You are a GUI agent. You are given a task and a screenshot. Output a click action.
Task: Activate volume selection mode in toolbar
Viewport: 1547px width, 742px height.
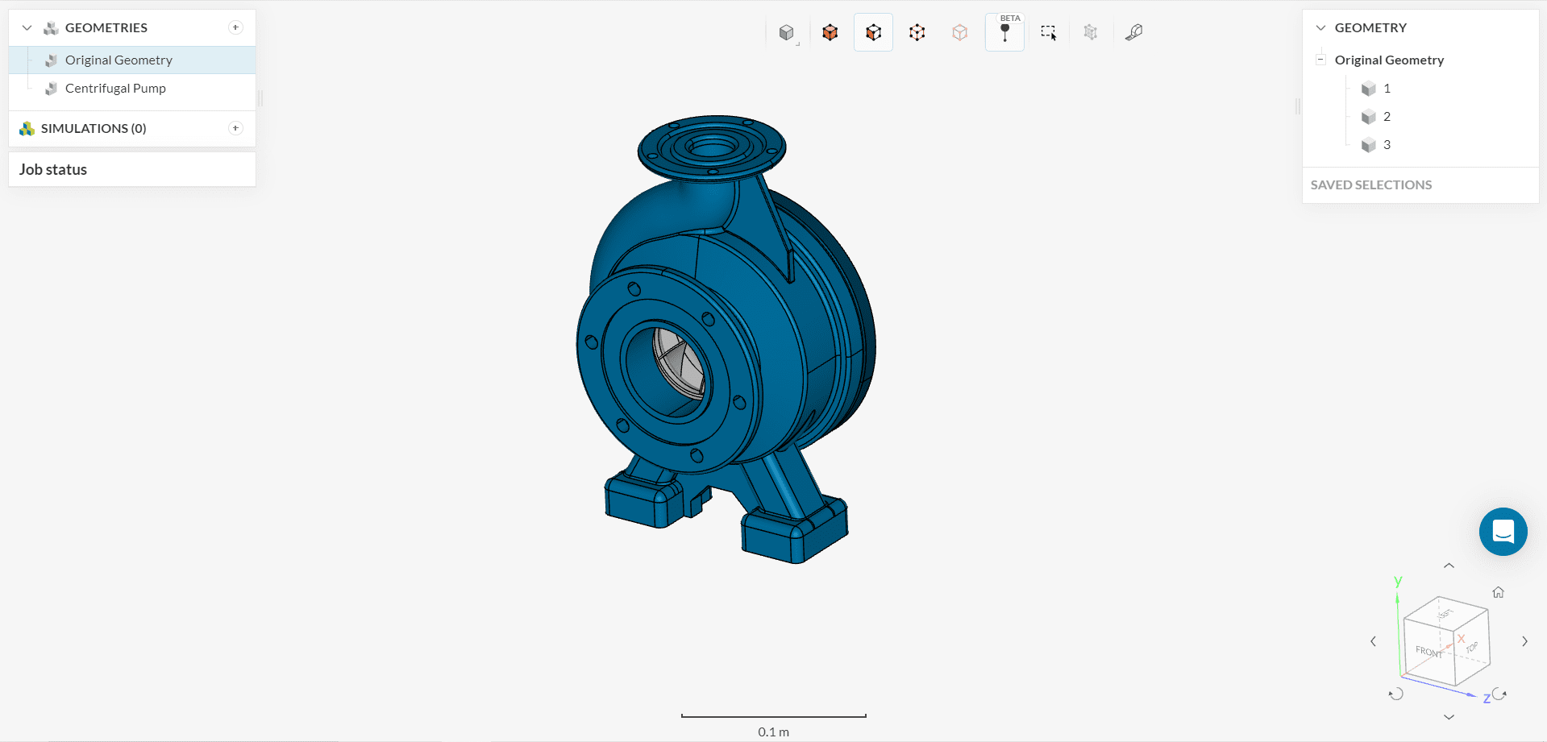point(830,33)
